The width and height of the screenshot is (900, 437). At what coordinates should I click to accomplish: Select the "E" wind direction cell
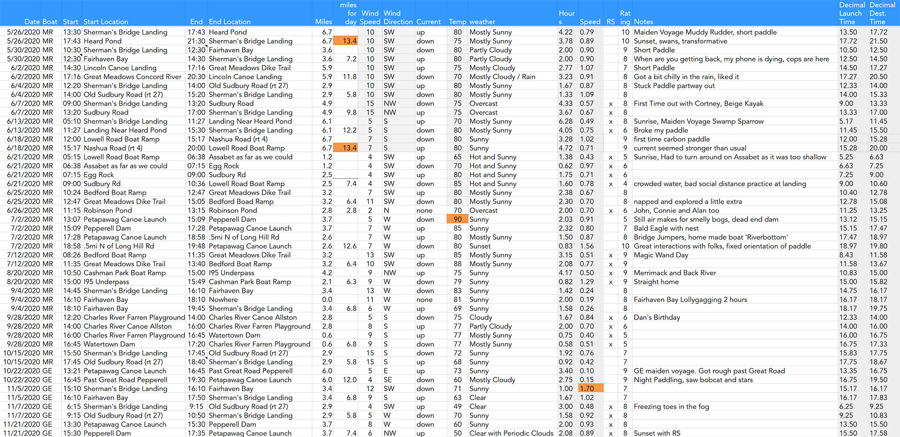click(386, 371)
